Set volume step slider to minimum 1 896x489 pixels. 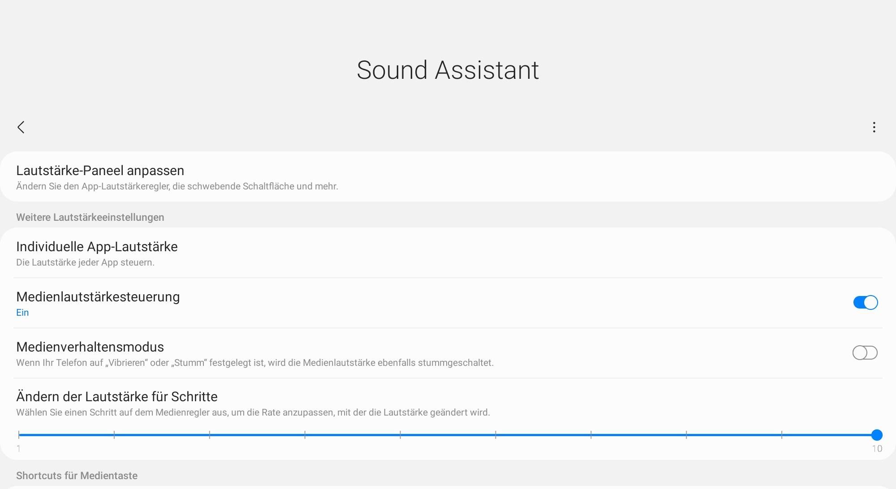pyautogui.click(x=19, y=435)
